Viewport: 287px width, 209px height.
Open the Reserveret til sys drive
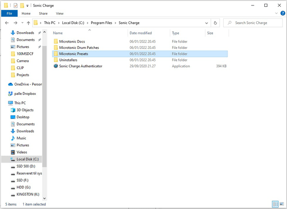29,173
